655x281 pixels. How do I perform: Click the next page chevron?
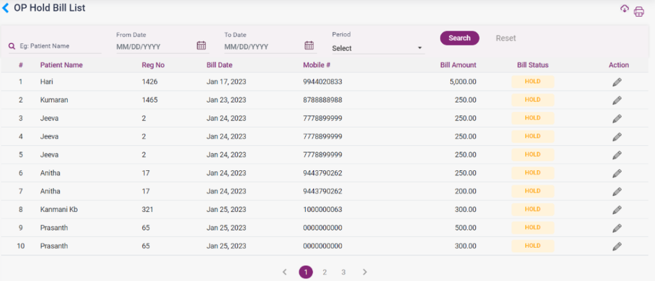365,272
